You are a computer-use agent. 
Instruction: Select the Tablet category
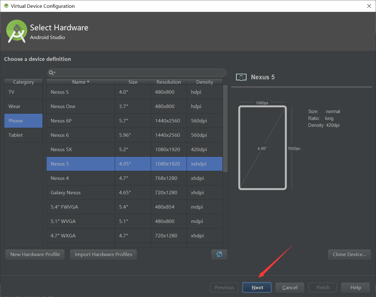click(x=23, y=135)
